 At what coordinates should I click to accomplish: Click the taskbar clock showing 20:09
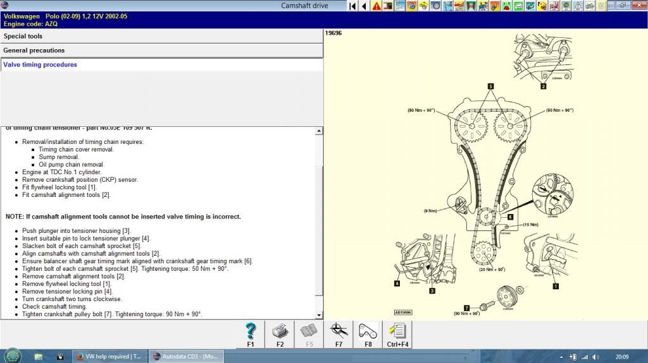pyautogui.click(x=622, y=357)
